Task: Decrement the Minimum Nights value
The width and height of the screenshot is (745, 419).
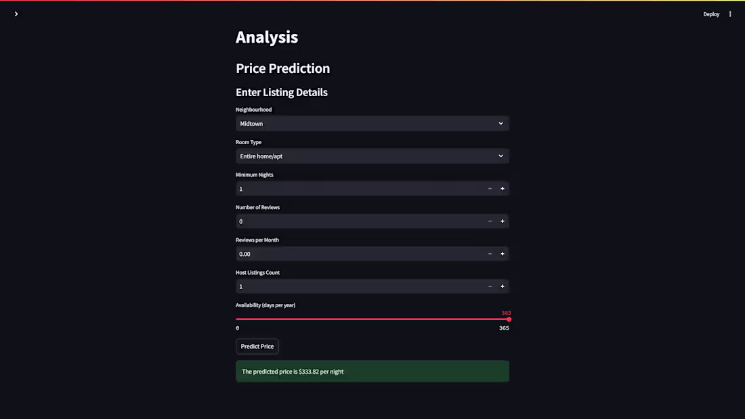Action: point(490,188)
